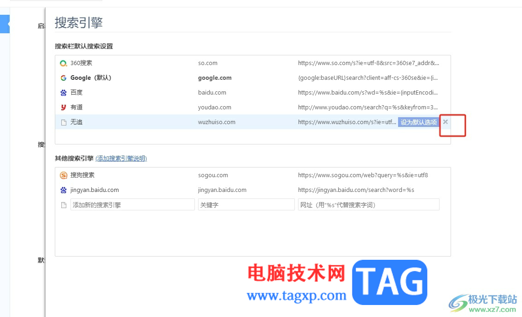522x317 pixels.
Task: Click the 有道 red icon
Action: 63,108
